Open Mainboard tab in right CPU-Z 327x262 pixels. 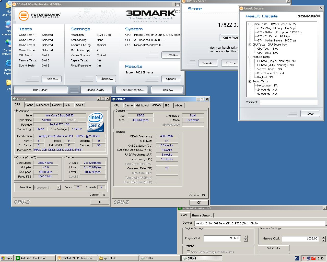pos(142,105)
